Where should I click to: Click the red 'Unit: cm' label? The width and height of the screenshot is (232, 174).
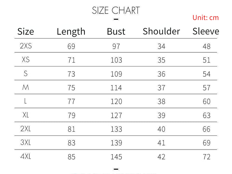pyautogui.click(x=206, y=18)
